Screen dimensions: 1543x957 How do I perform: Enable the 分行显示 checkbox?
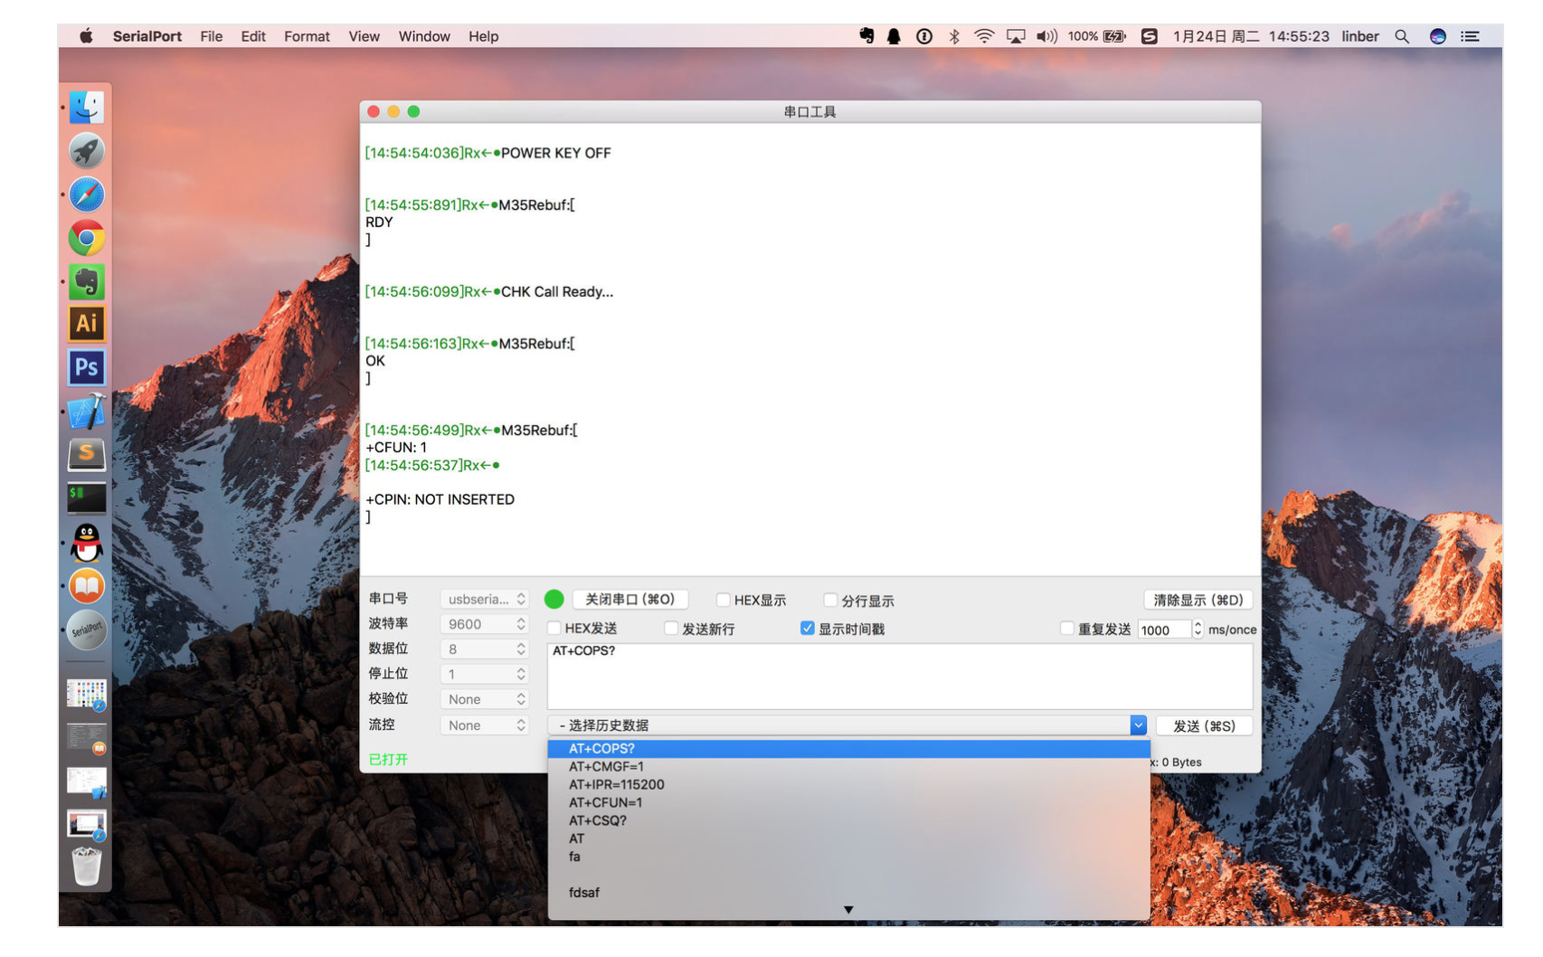pyautogui.click(x=830, y=600)
